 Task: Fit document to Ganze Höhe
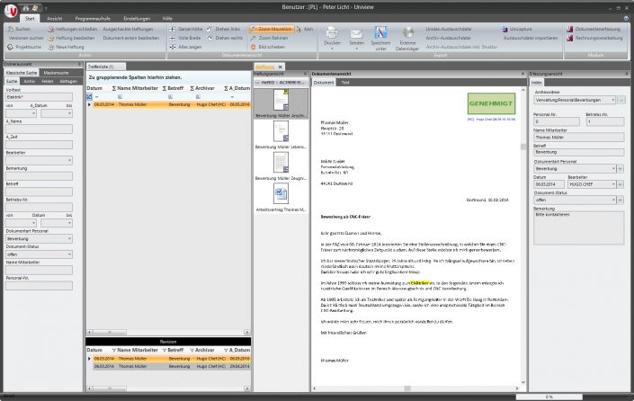pos(186,29)
